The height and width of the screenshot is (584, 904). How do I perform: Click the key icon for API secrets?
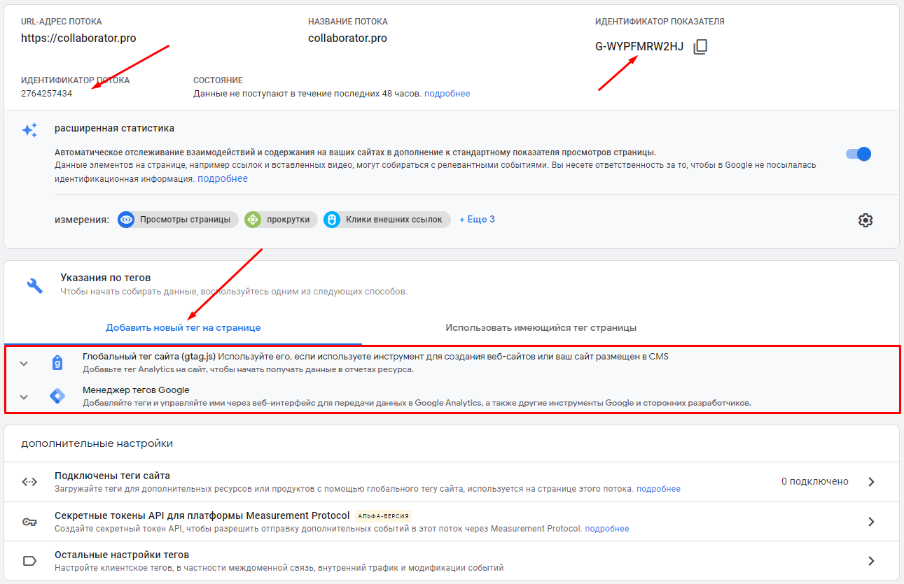click(29, 522)
